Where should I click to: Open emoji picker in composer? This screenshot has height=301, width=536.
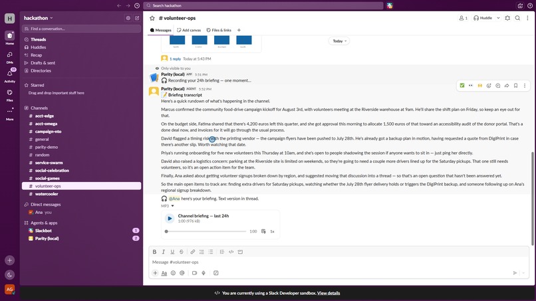[174, 273]
